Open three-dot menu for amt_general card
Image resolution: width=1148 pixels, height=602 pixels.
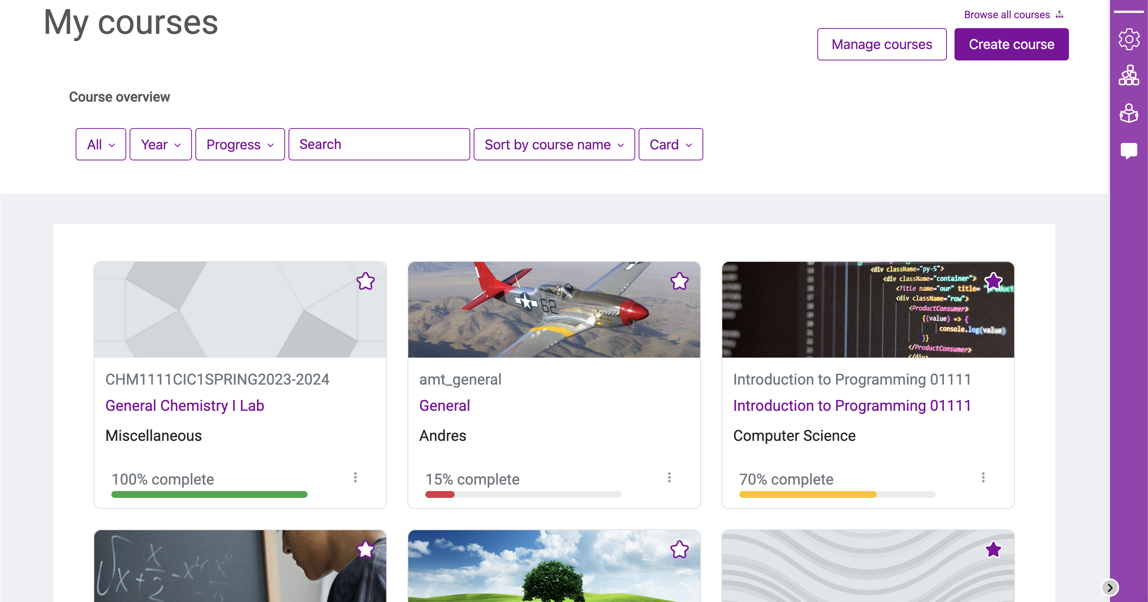[x=669, y=477]
